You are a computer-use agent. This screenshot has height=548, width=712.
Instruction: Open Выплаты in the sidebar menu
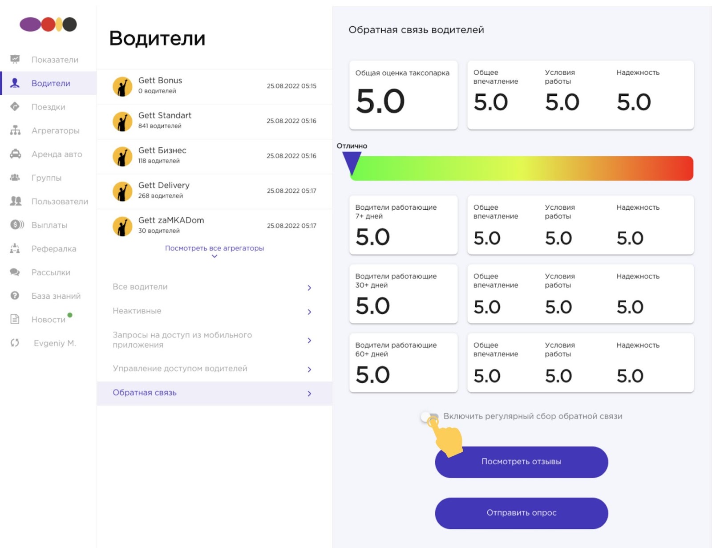[x=49, y=225]
